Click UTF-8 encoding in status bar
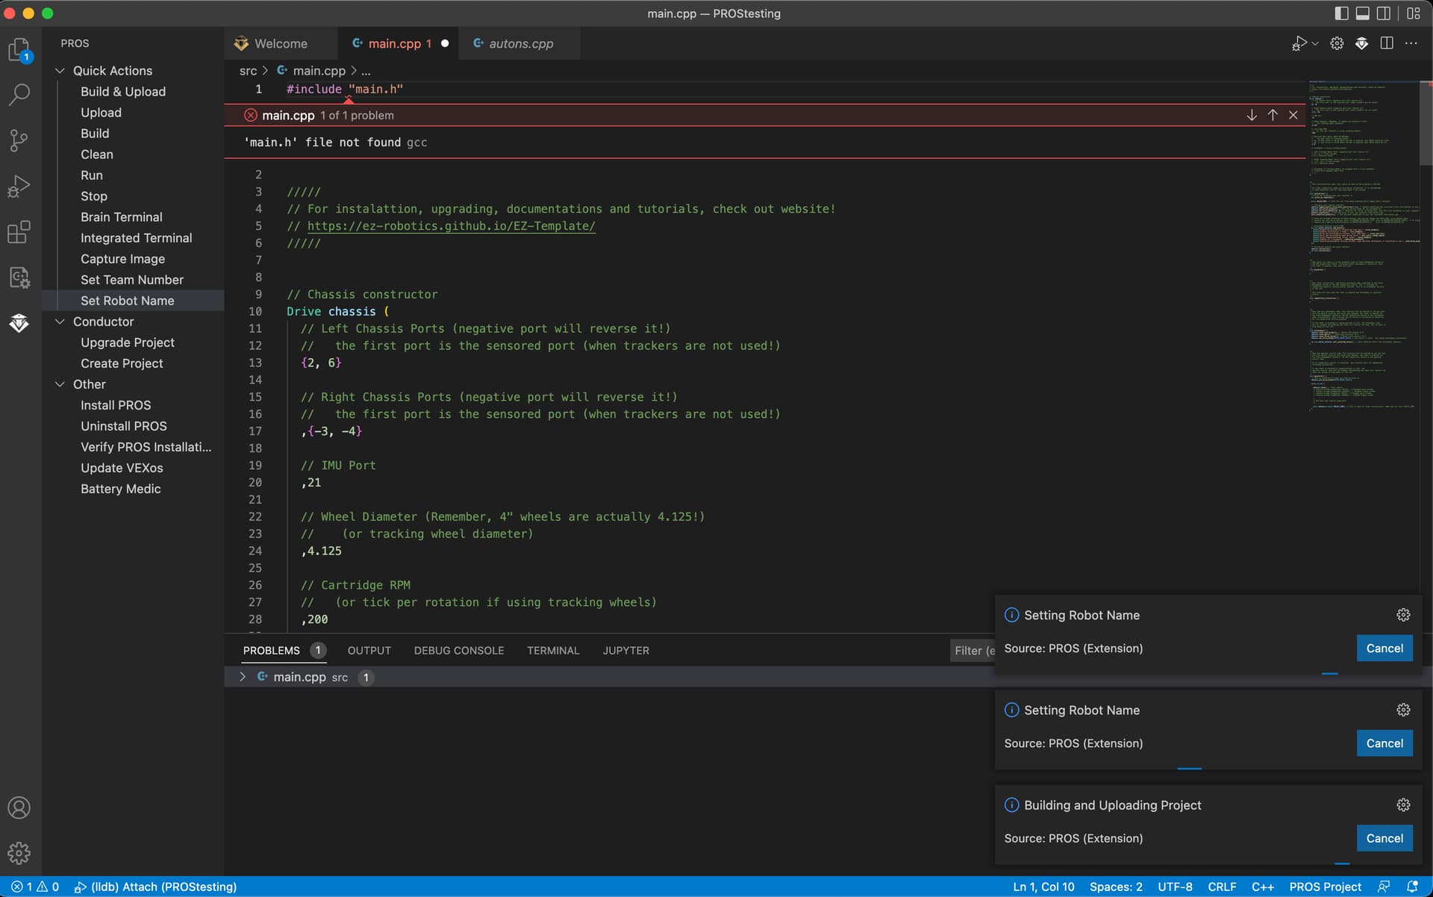The width and height of the screenshot is (1433, 897). 1175,887
